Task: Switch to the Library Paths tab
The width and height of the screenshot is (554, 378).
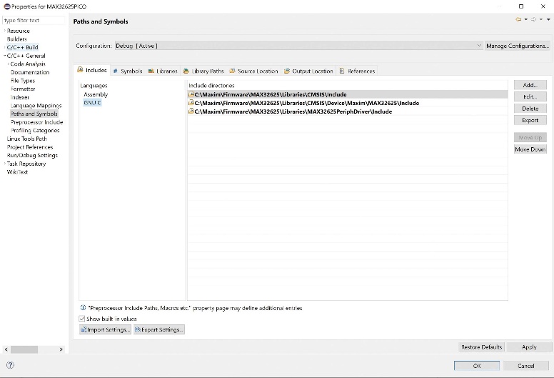Action: click(203, 71)
